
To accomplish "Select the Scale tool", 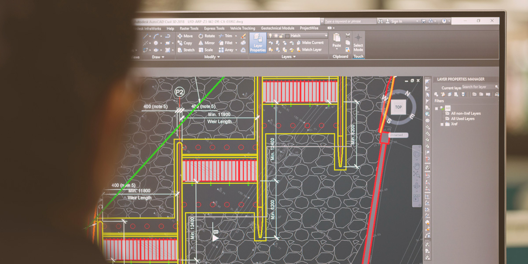I will coord(205,50).
